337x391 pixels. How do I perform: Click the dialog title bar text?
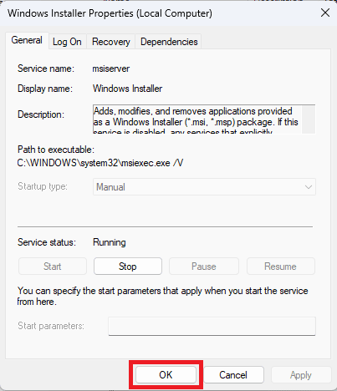pos(110,13)
